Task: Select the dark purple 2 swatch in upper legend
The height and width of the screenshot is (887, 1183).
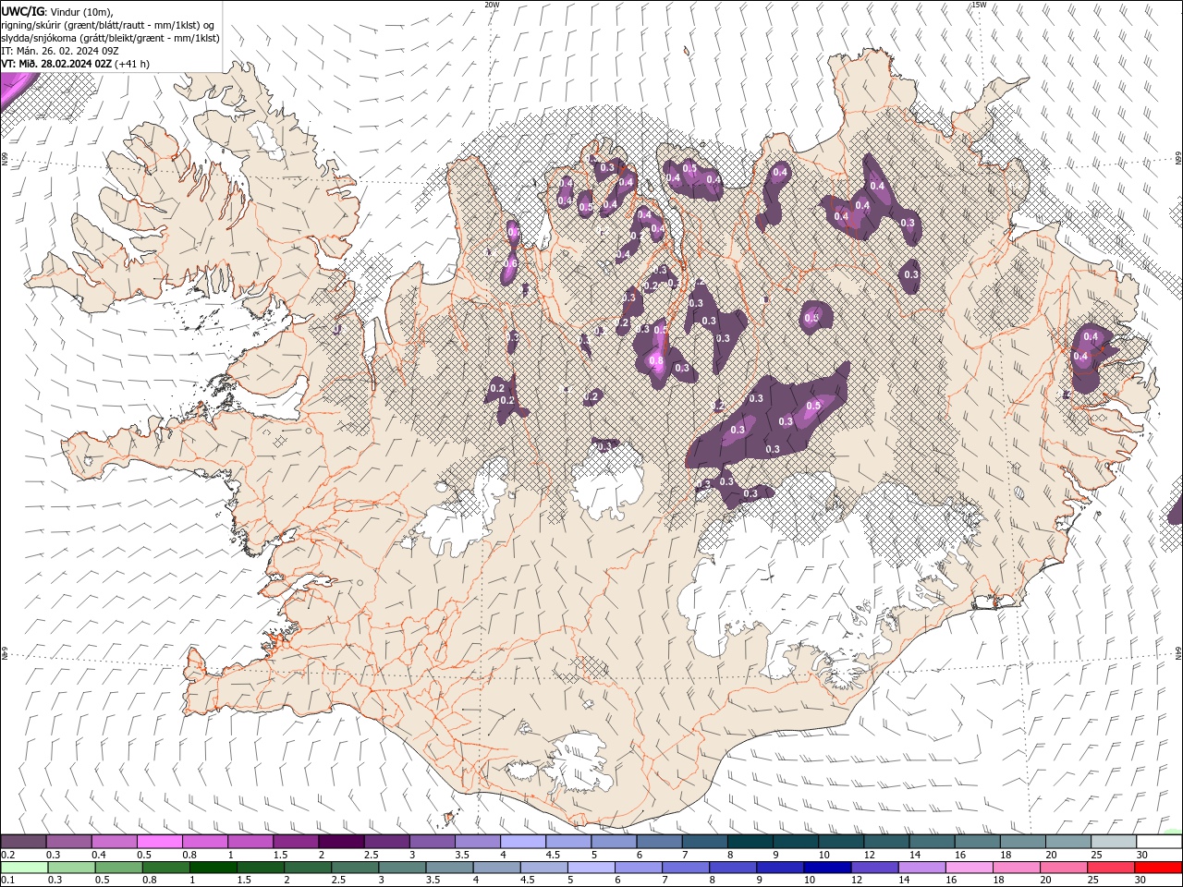Action: point(341,842)
